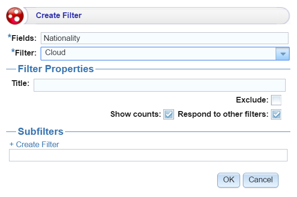Click the Filter Properties section header
297x197 pixels.
pos(56,69)
